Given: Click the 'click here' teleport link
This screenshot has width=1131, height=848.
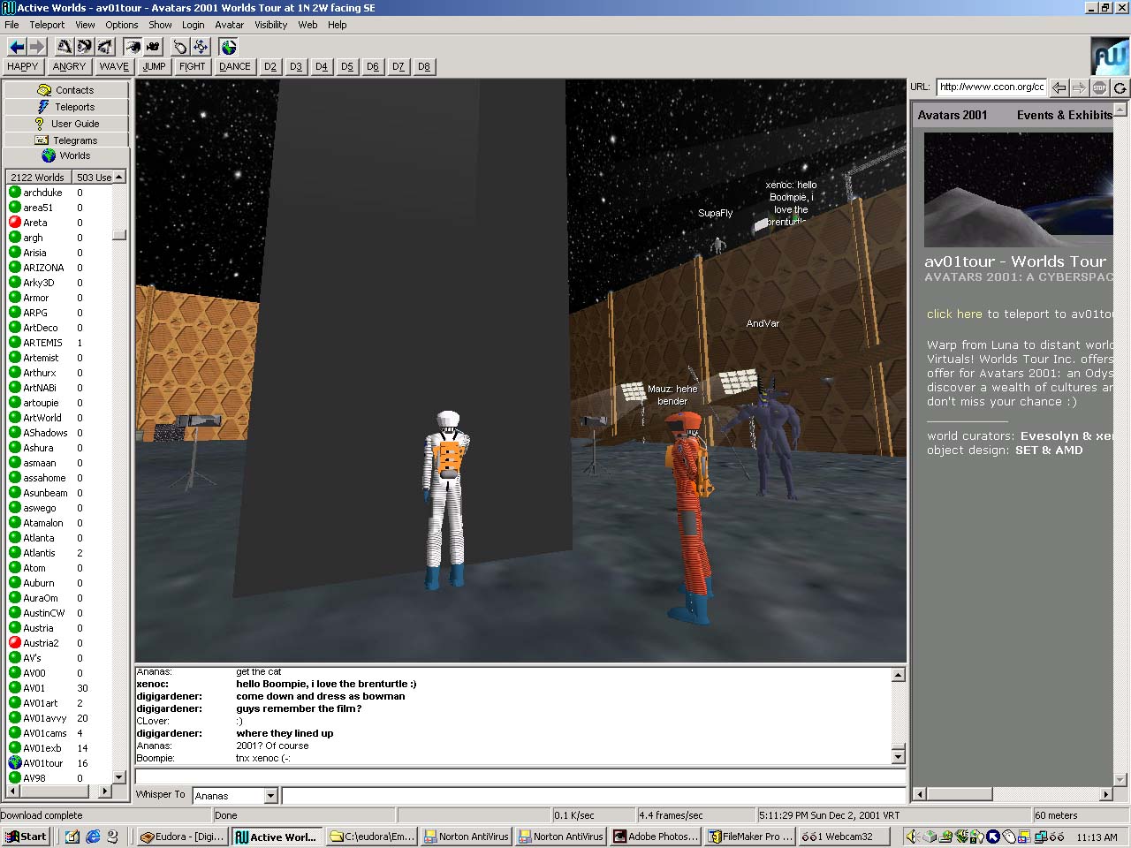Looking at the screenshot, I should (954, 314).
